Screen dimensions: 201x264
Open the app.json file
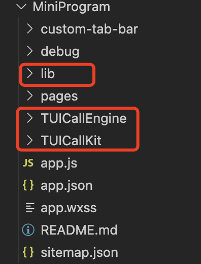(66, 186)
